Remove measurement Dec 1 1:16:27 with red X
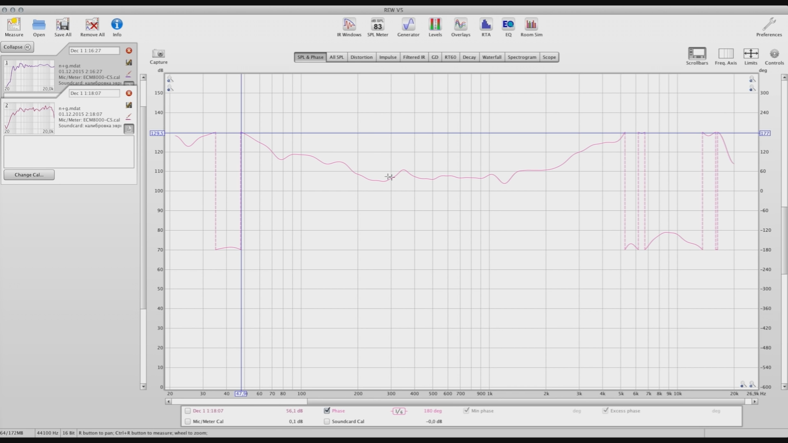Screen dimensions: 788x443 coord(129,50)
